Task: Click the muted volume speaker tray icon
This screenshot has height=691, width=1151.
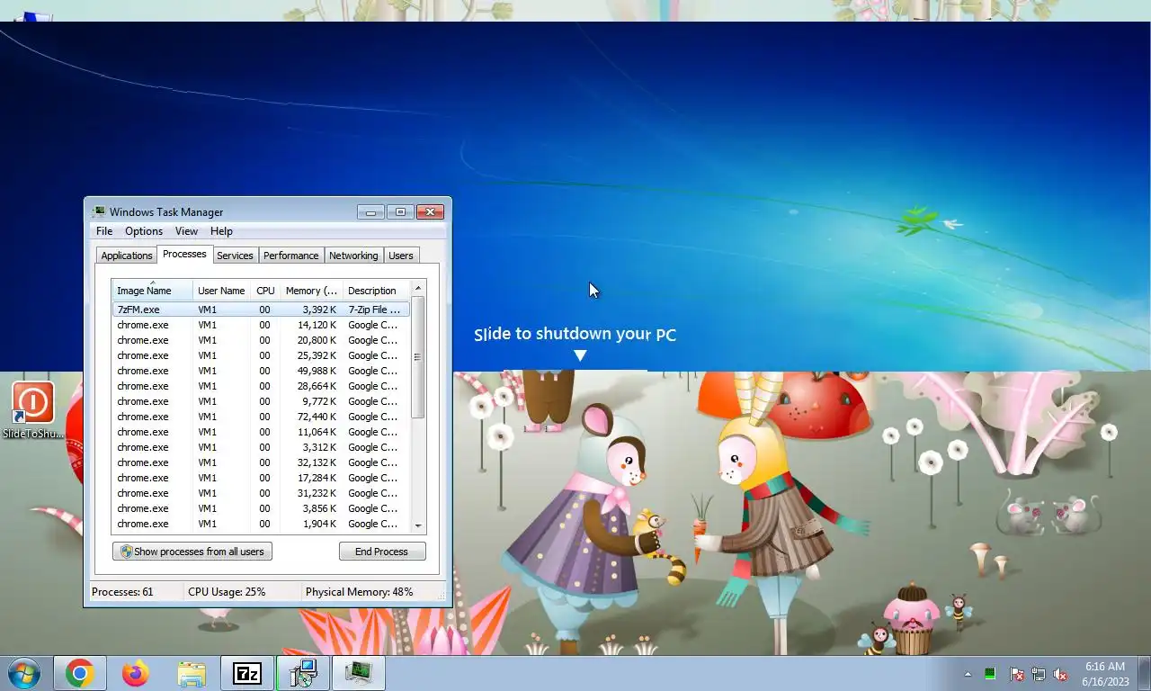Action: tap(1061, 674)
